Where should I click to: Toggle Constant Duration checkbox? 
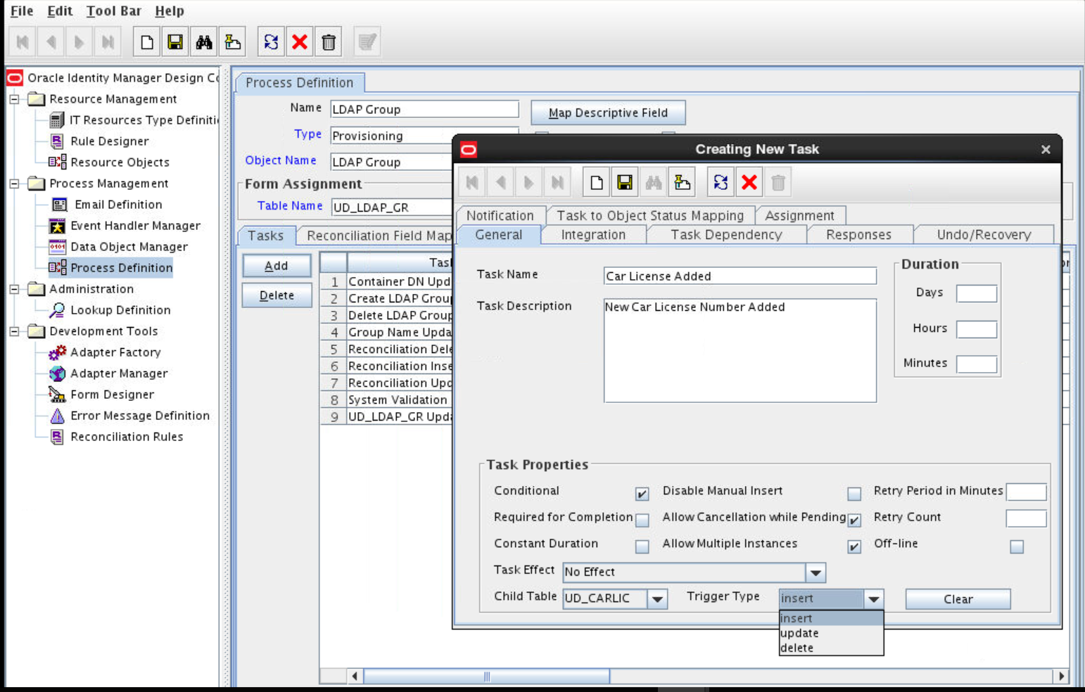[x=642, y=546]
